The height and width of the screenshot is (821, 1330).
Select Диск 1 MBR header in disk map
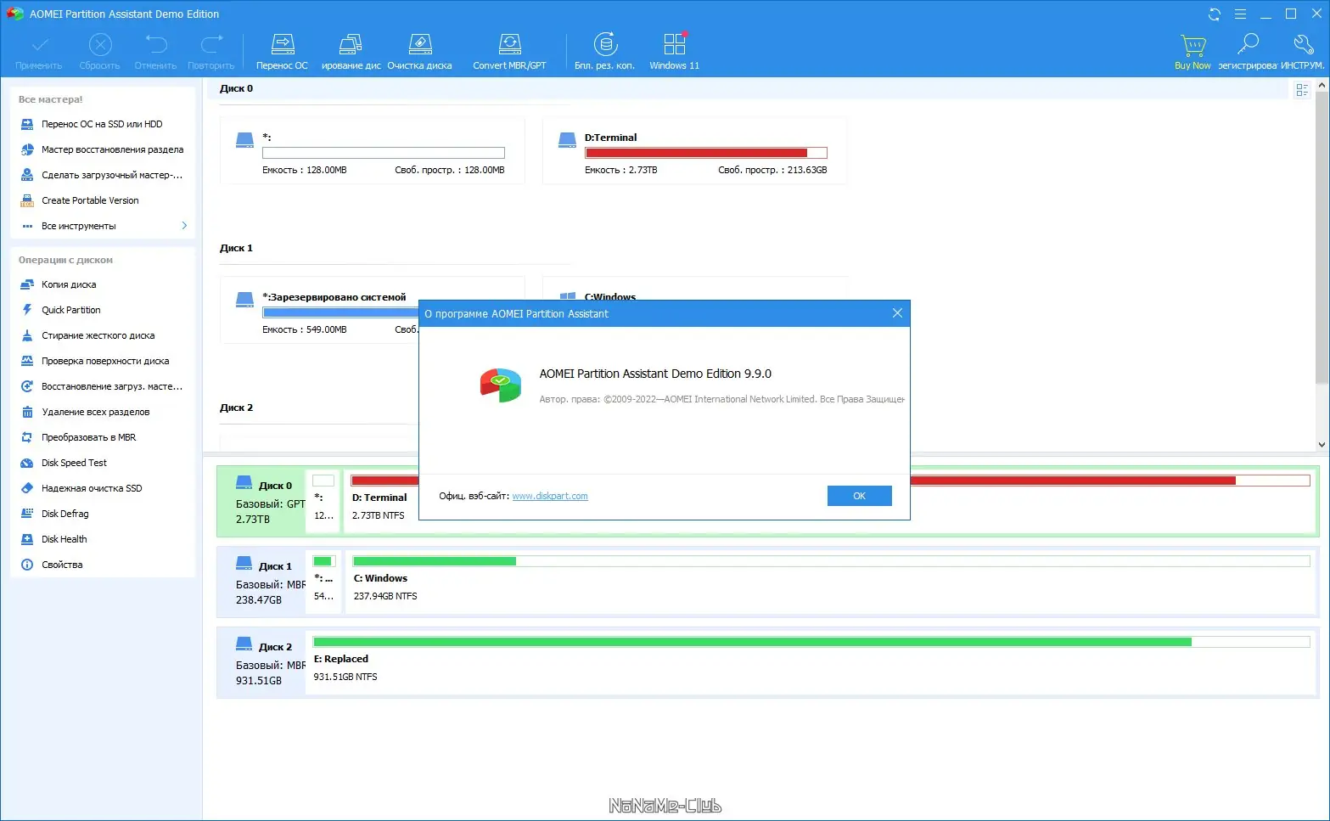point(263,582)
